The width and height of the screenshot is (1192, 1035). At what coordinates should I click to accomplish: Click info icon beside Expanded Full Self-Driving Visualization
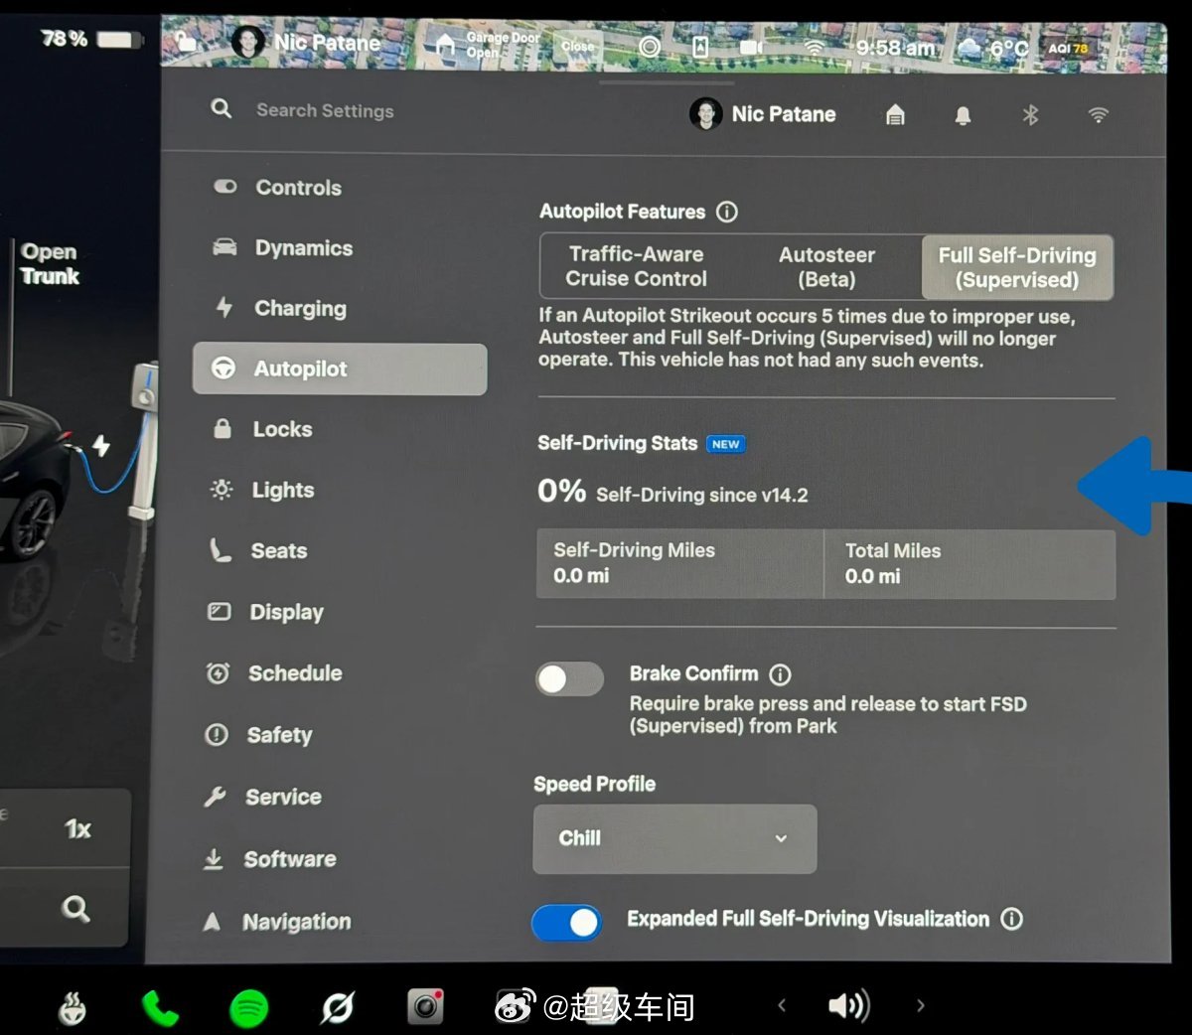click(1011, 919)
